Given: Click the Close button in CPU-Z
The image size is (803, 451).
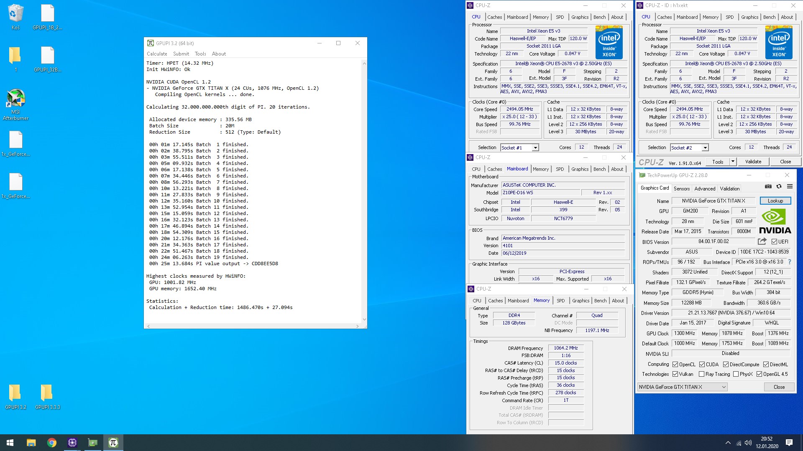Looking at the screenshot, I should (785, 162).
